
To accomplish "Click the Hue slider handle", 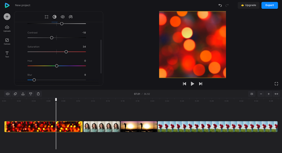I will [57, 66].
